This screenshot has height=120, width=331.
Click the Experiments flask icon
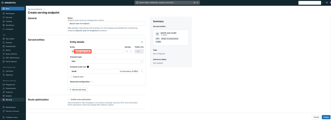point(4,88)
